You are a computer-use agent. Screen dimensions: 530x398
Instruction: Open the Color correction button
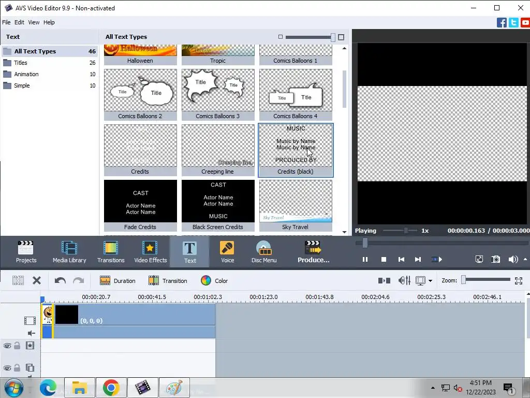(x=214, y=280)
